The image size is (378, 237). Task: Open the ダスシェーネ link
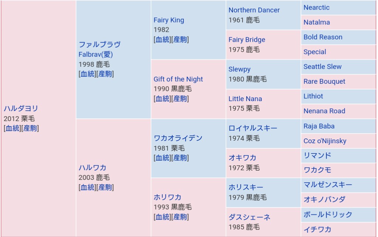click(249, 217)
